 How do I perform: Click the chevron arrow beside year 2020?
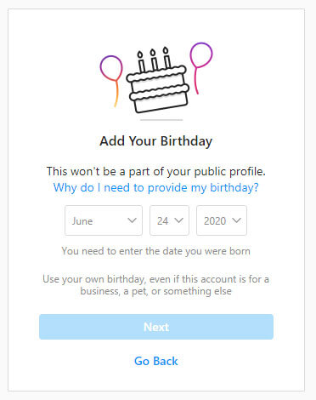point(237,220)
